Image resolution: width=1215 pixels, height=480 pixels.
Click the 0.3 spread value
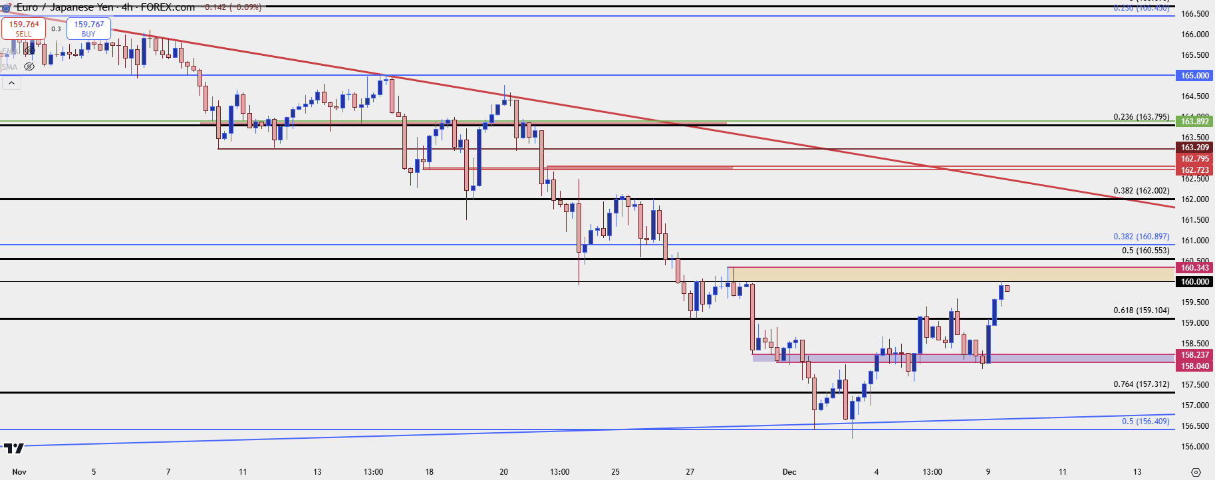click(56, 29)
